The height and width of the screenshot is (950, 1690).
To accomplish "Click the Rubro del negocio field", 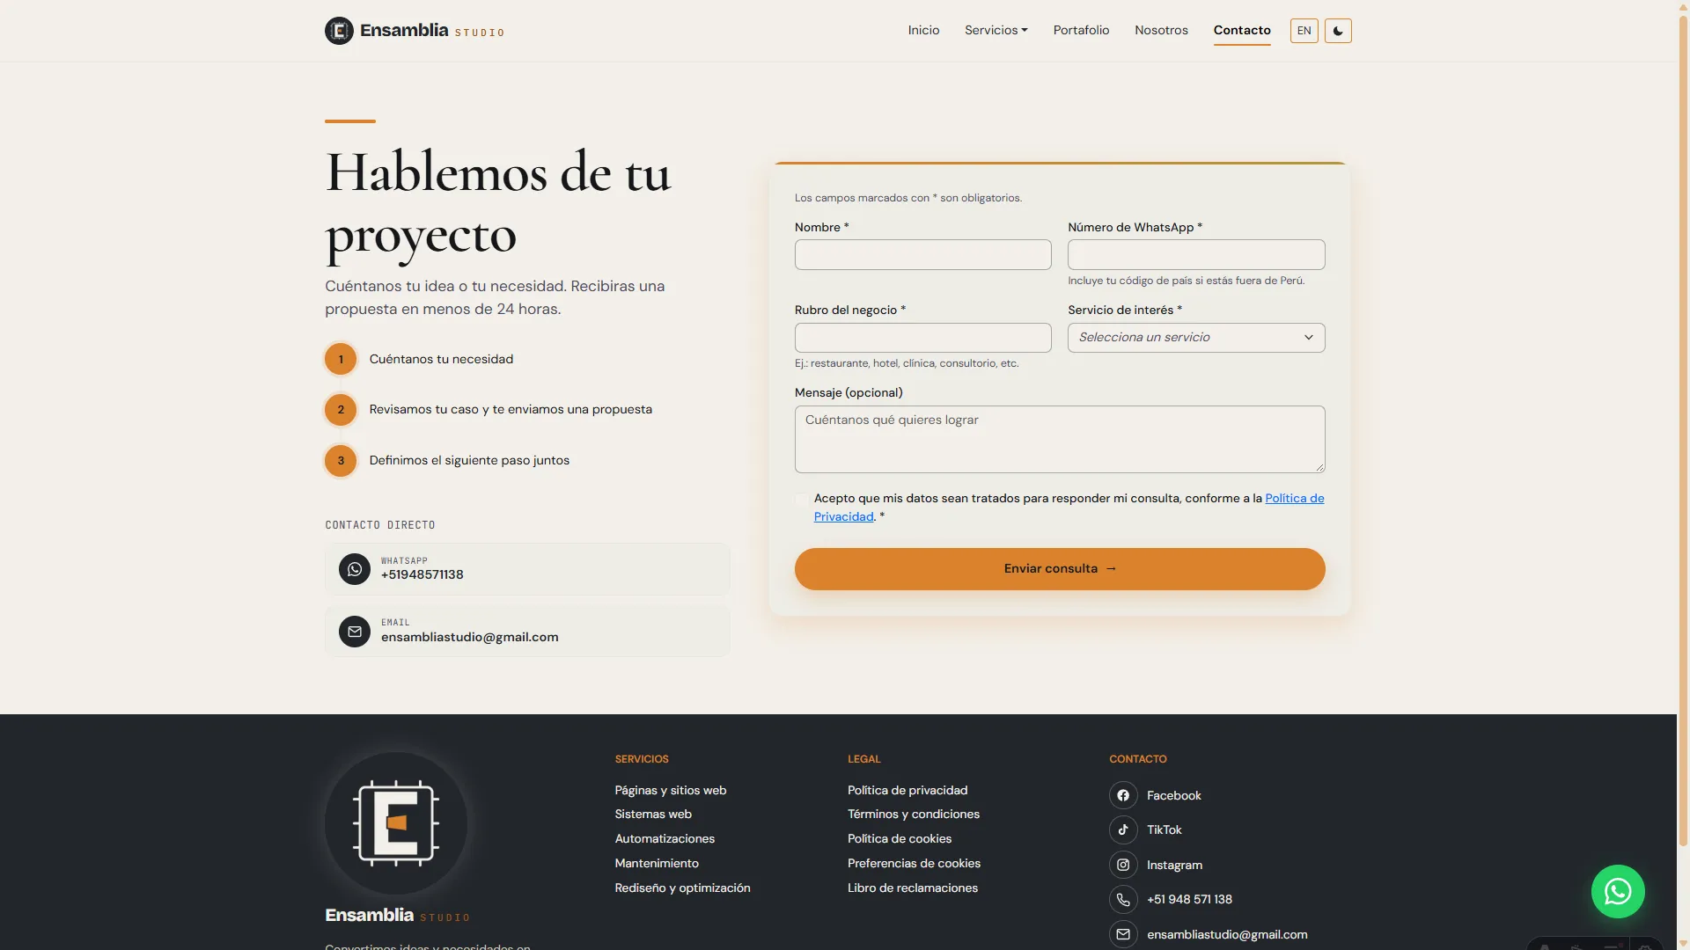I will (x=922, y=338).
